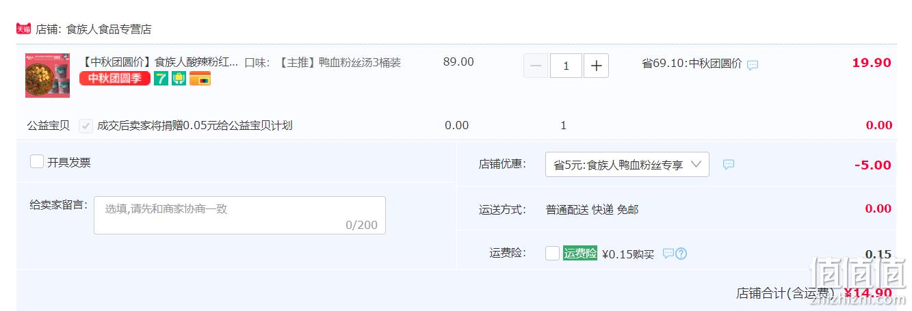Image resolution: width=912 pixels, height=311 pixels.
Task: Click the chat bubble icon next to 中秋团圆价
Action: pyautogui.click(x=753, y=65)
